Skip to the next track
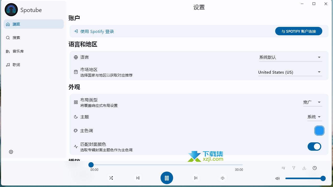Viewport: 333px width, 187px height. 196,178
